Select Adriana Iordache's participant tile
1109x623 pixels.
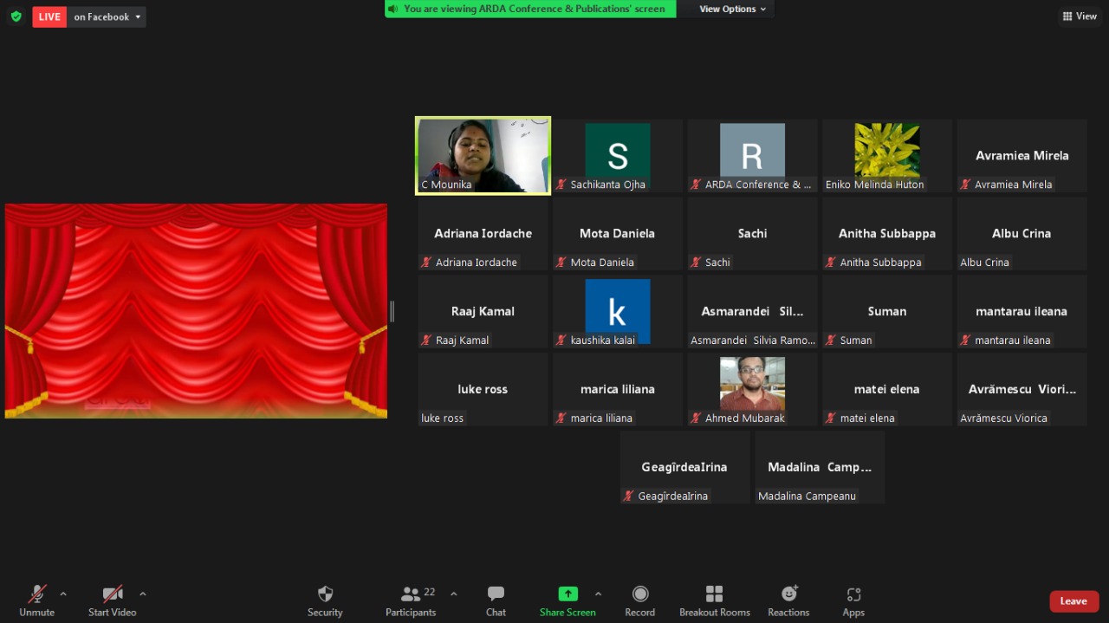pyautogui.click(x=483, y=234)
